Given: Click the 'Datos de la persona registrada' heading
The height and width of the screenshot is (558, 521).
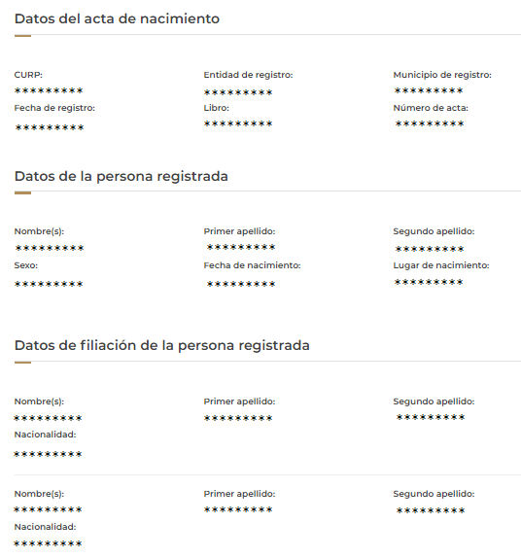Looking at the screenshot, I should pyautogui.click(x=121, y=177).
